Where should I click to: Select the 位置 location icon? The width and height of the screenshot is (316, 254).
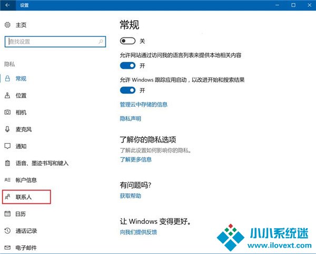click(x=7, y=96)
